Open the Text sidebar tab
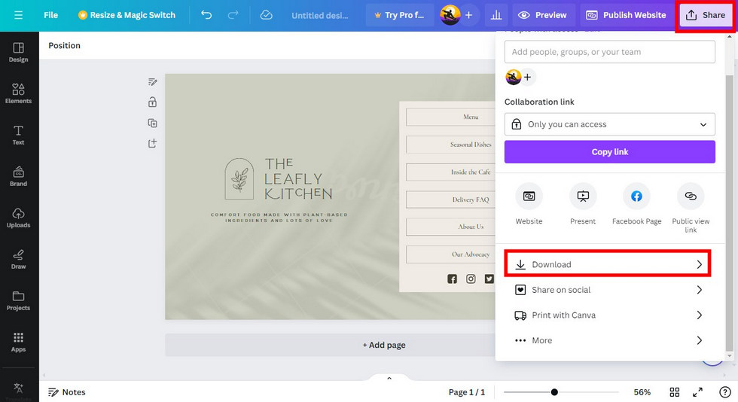The height and width of the screenshot is (402, 738). (x=18, y=135)
